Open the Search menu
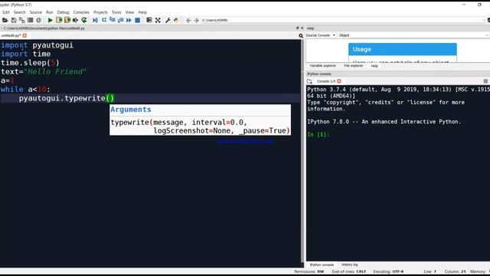The height and width of the screenshot is (276, 490). click(x=19, y=12)
